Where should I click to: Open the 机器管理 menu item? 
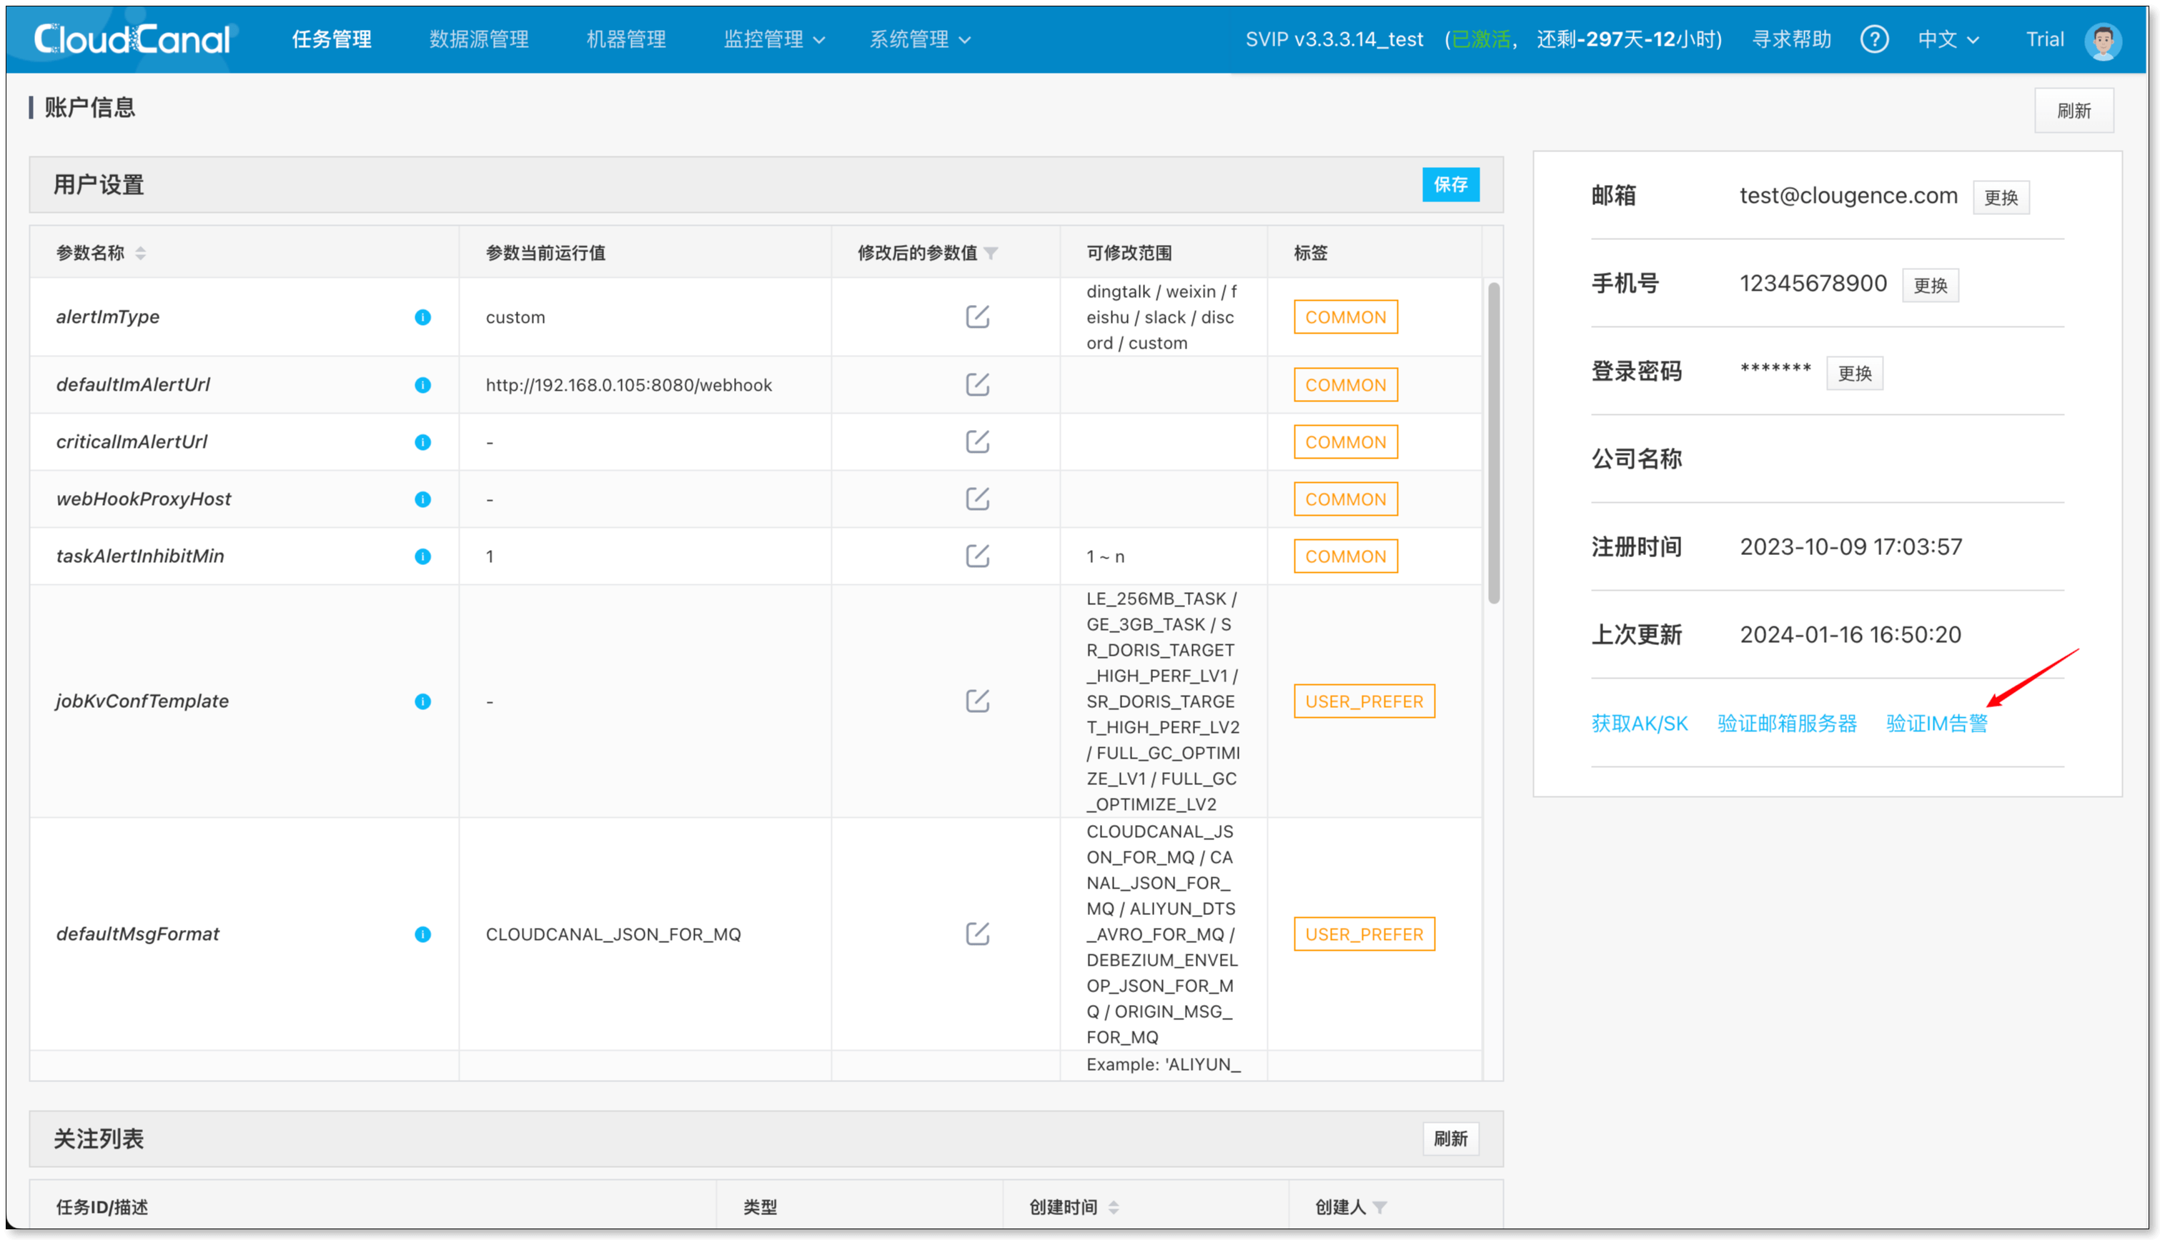point(626,39)
